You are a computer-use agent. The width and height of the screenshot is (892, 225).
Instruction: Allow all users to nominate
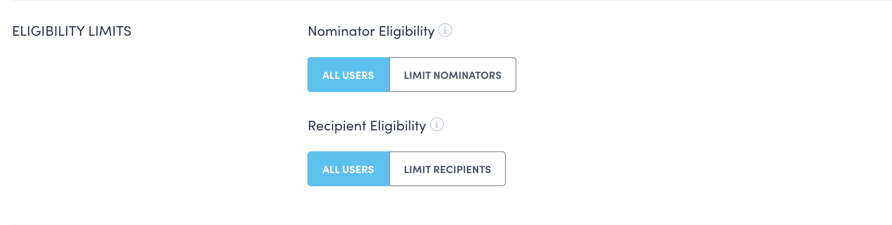pyautogui.click(x=348, y=75)
